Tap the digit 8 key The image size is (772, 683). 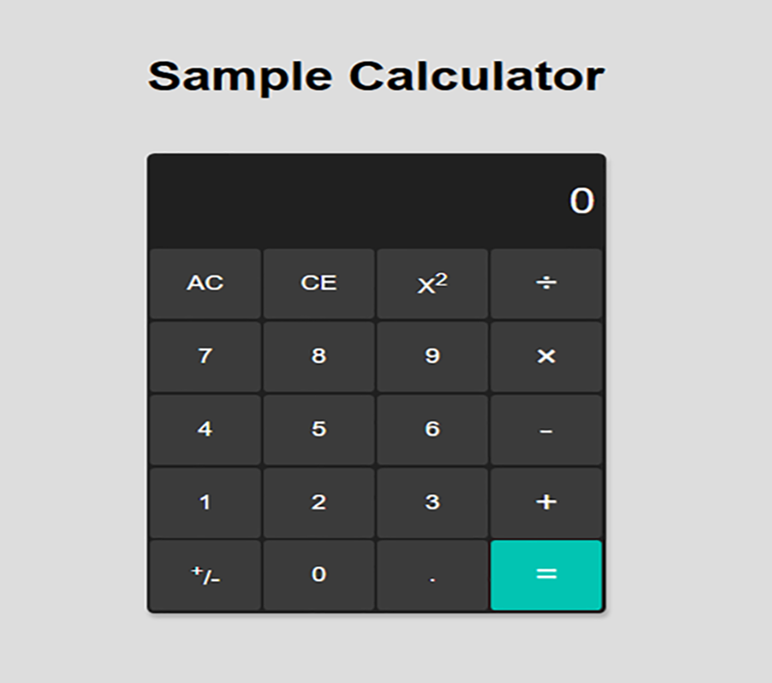click(x=319, y=356)
